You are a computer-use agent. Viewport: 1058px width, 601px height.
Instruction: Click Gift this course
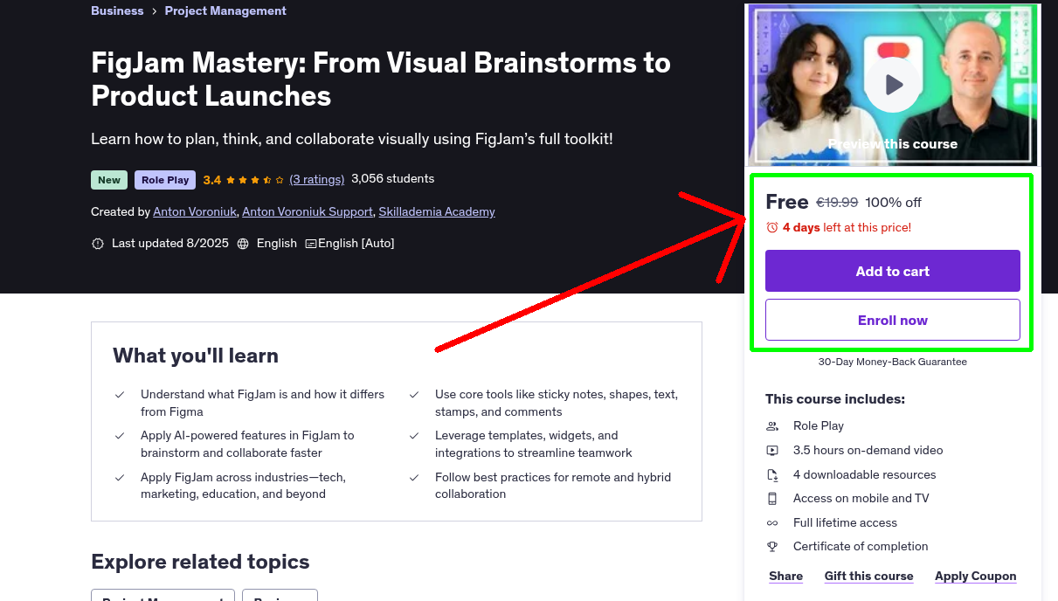click(868, 577)
